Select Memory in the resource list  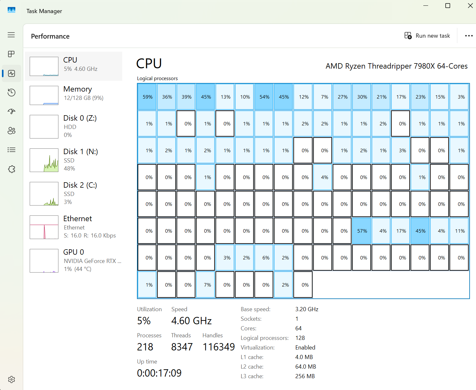click(74, 95)
